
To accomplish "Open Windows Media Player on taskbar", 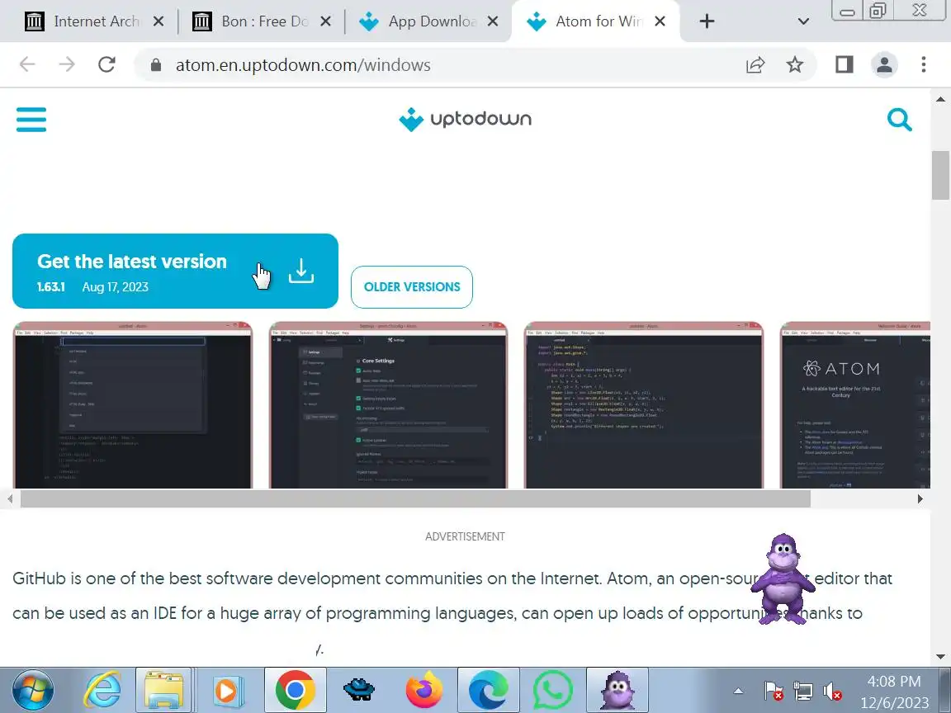I will coord(228,690).
